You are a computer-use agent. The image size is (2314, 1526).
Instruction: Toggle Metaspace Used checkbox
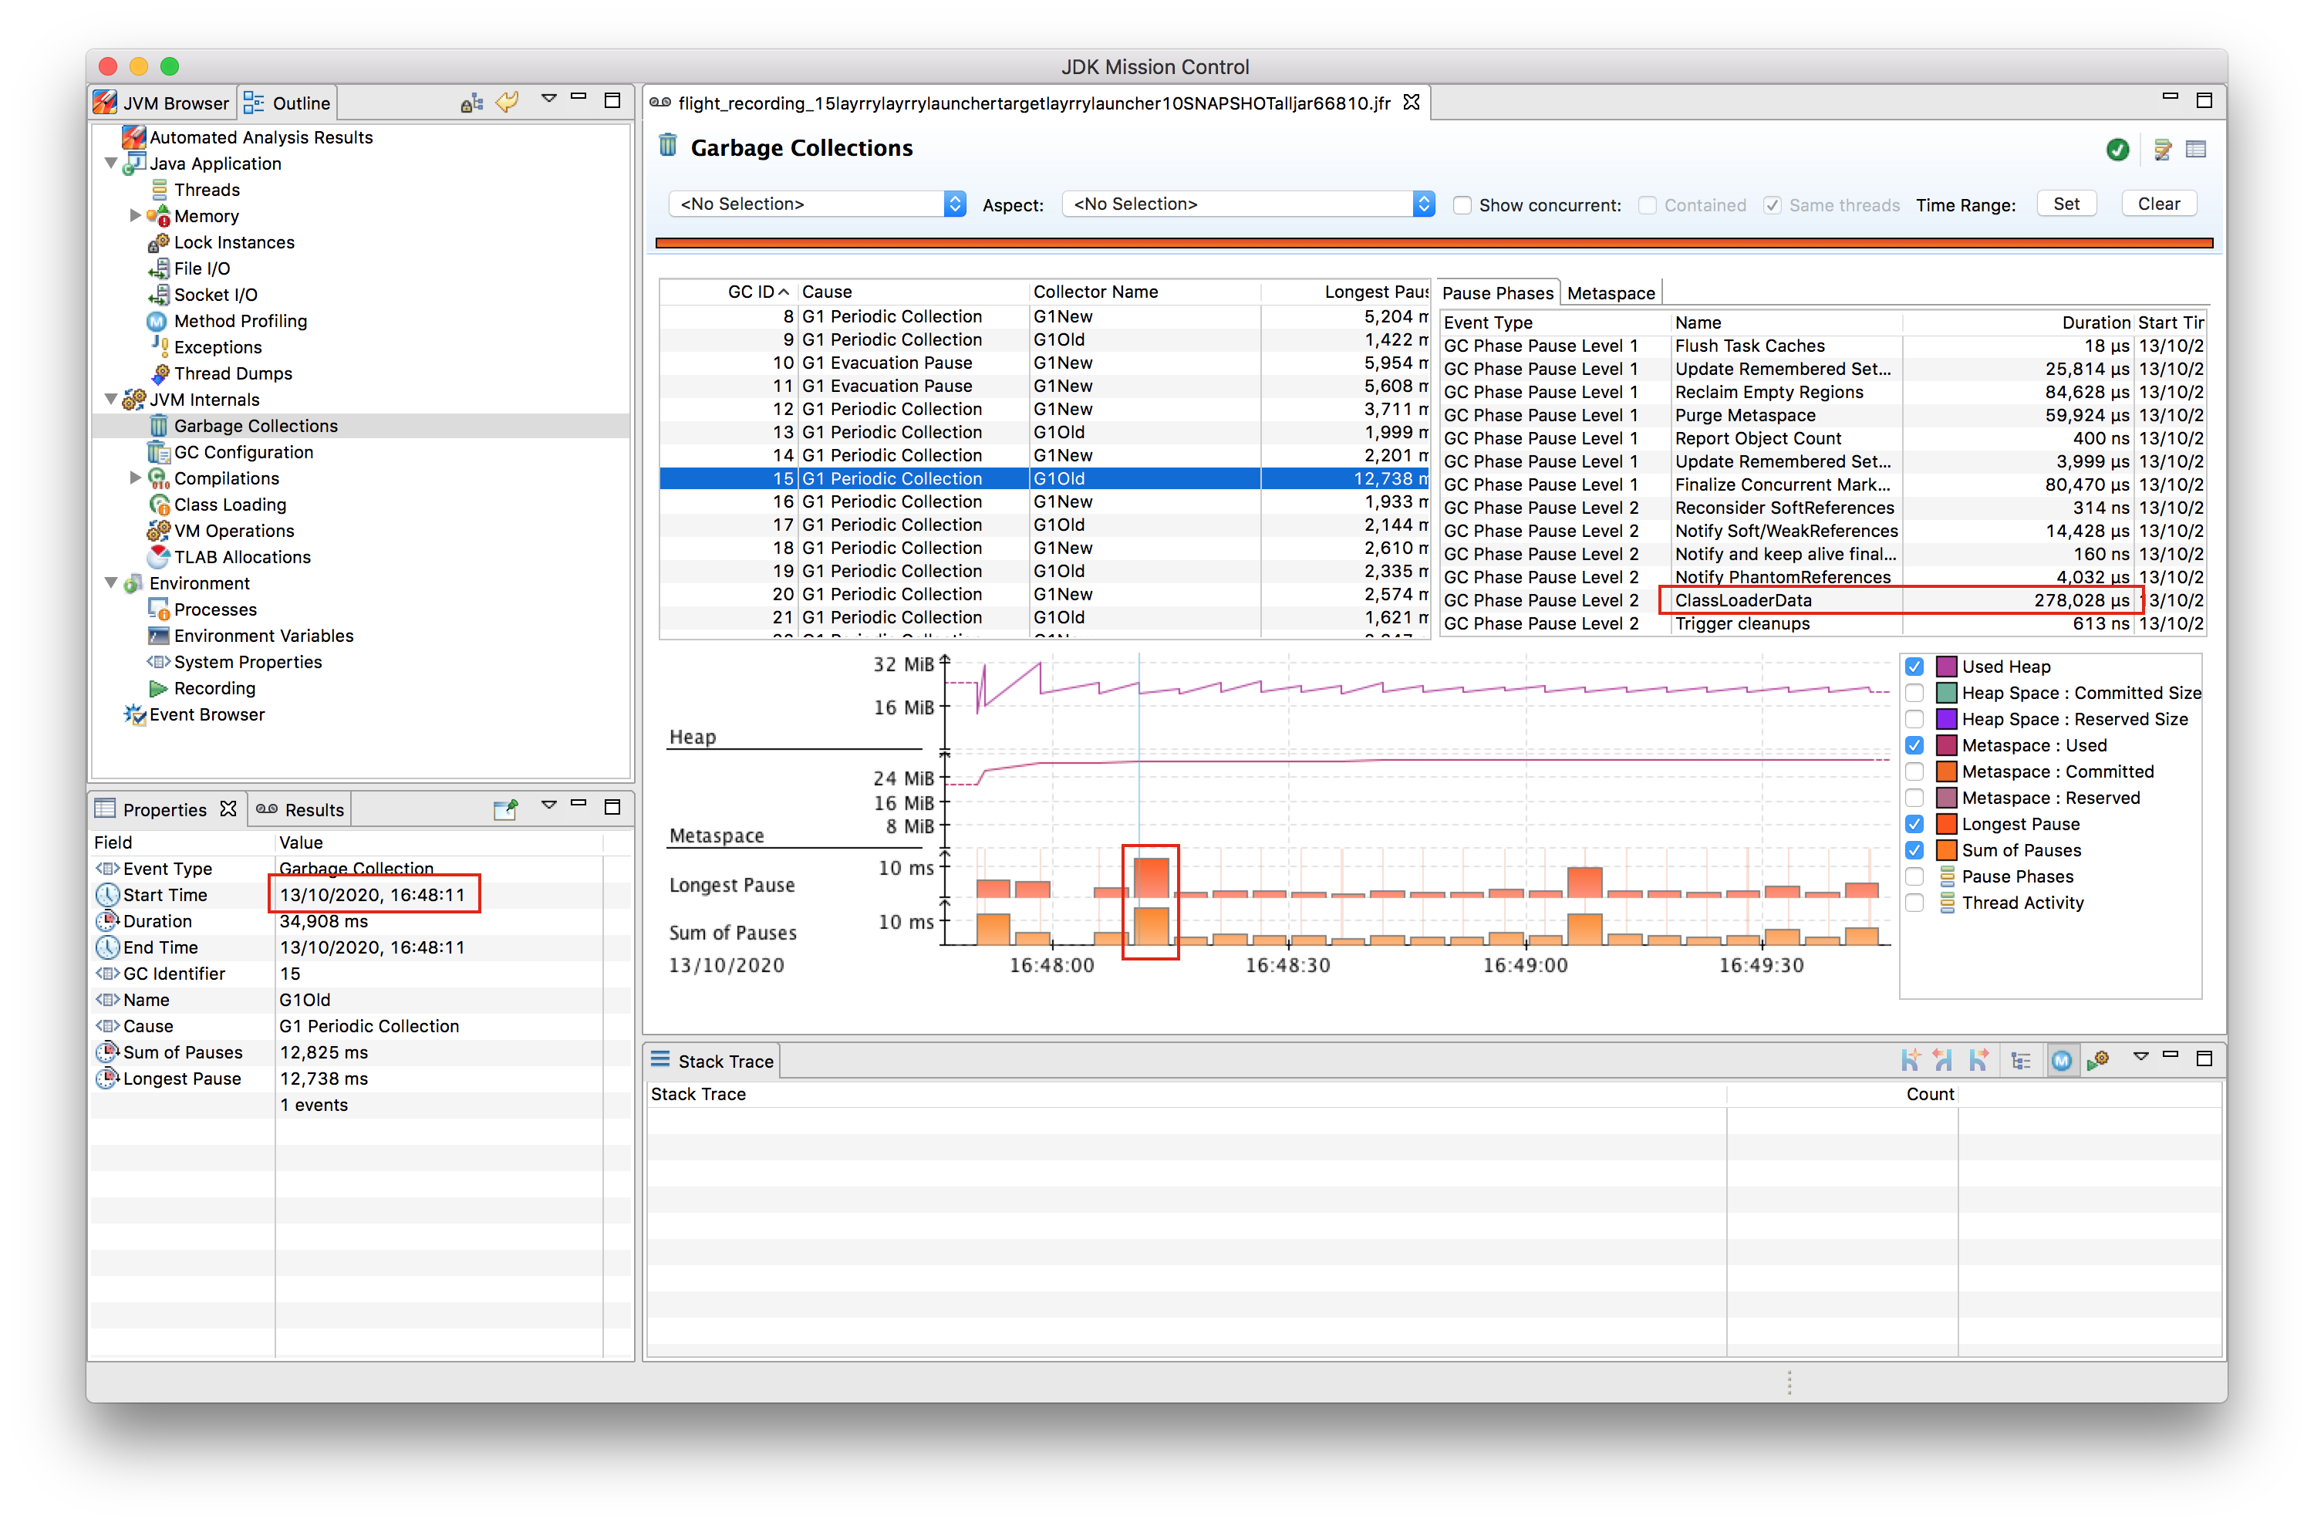[x=1913, y=745]
